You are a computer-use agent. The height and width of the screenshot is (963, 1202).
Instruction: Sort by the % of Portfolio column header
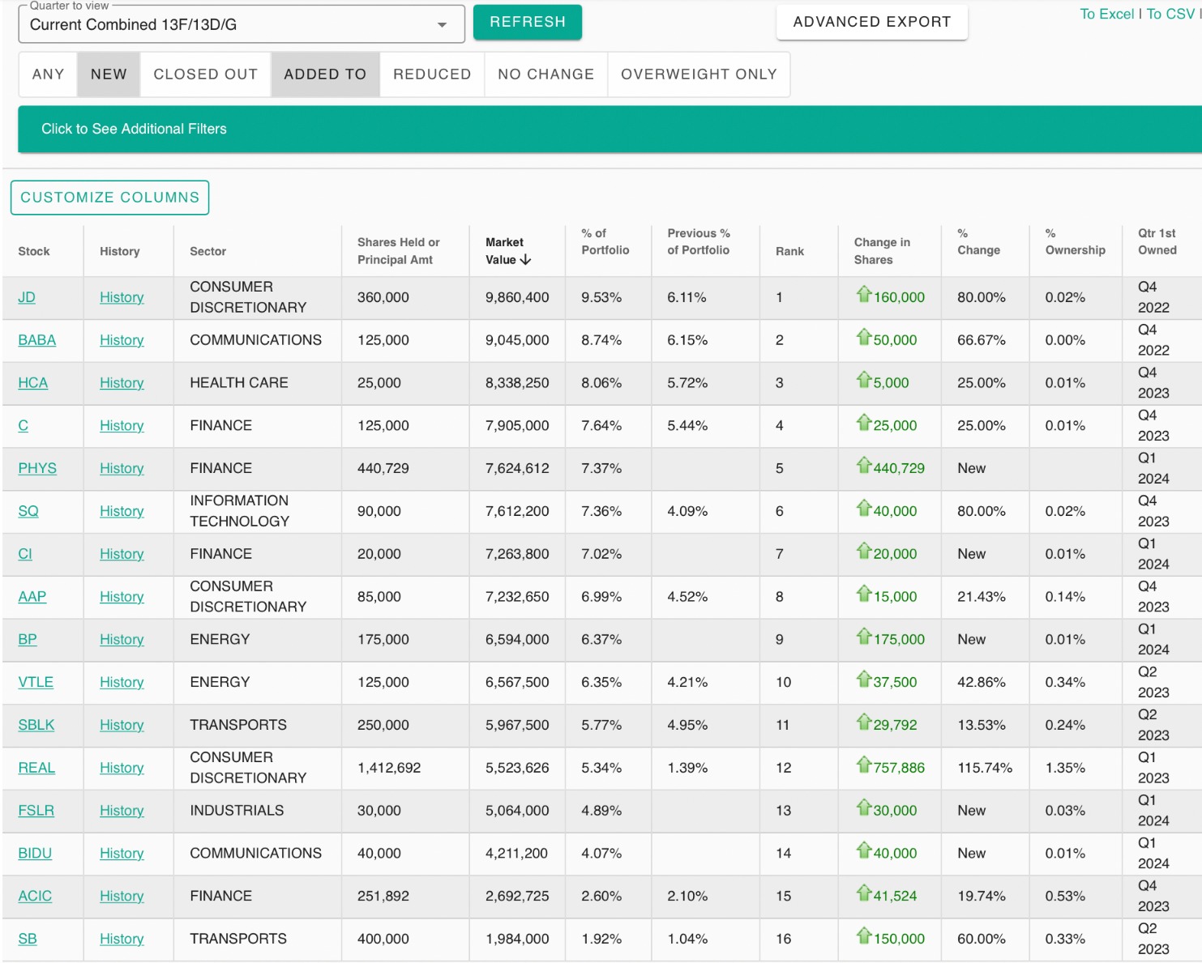pos(605,242)
